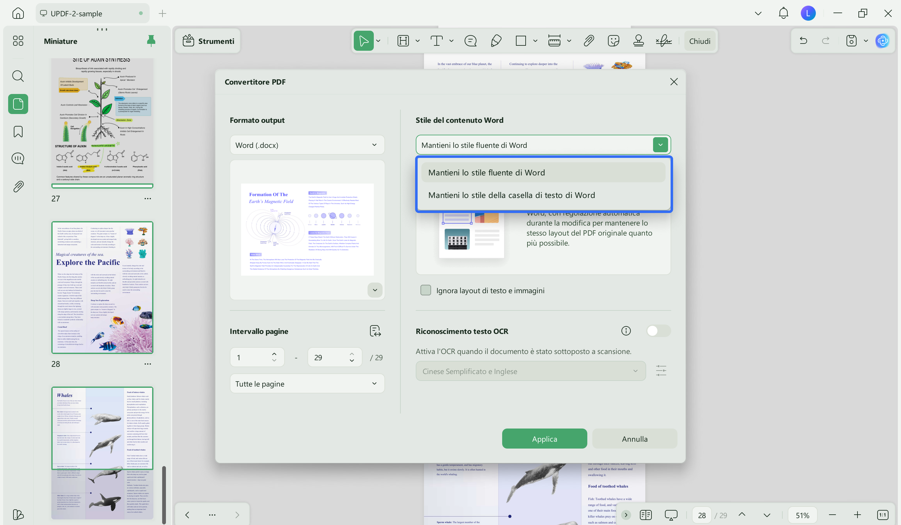The image size is (901, 525).
Task: Click the end page number field
Action: [x=335, y=357]
